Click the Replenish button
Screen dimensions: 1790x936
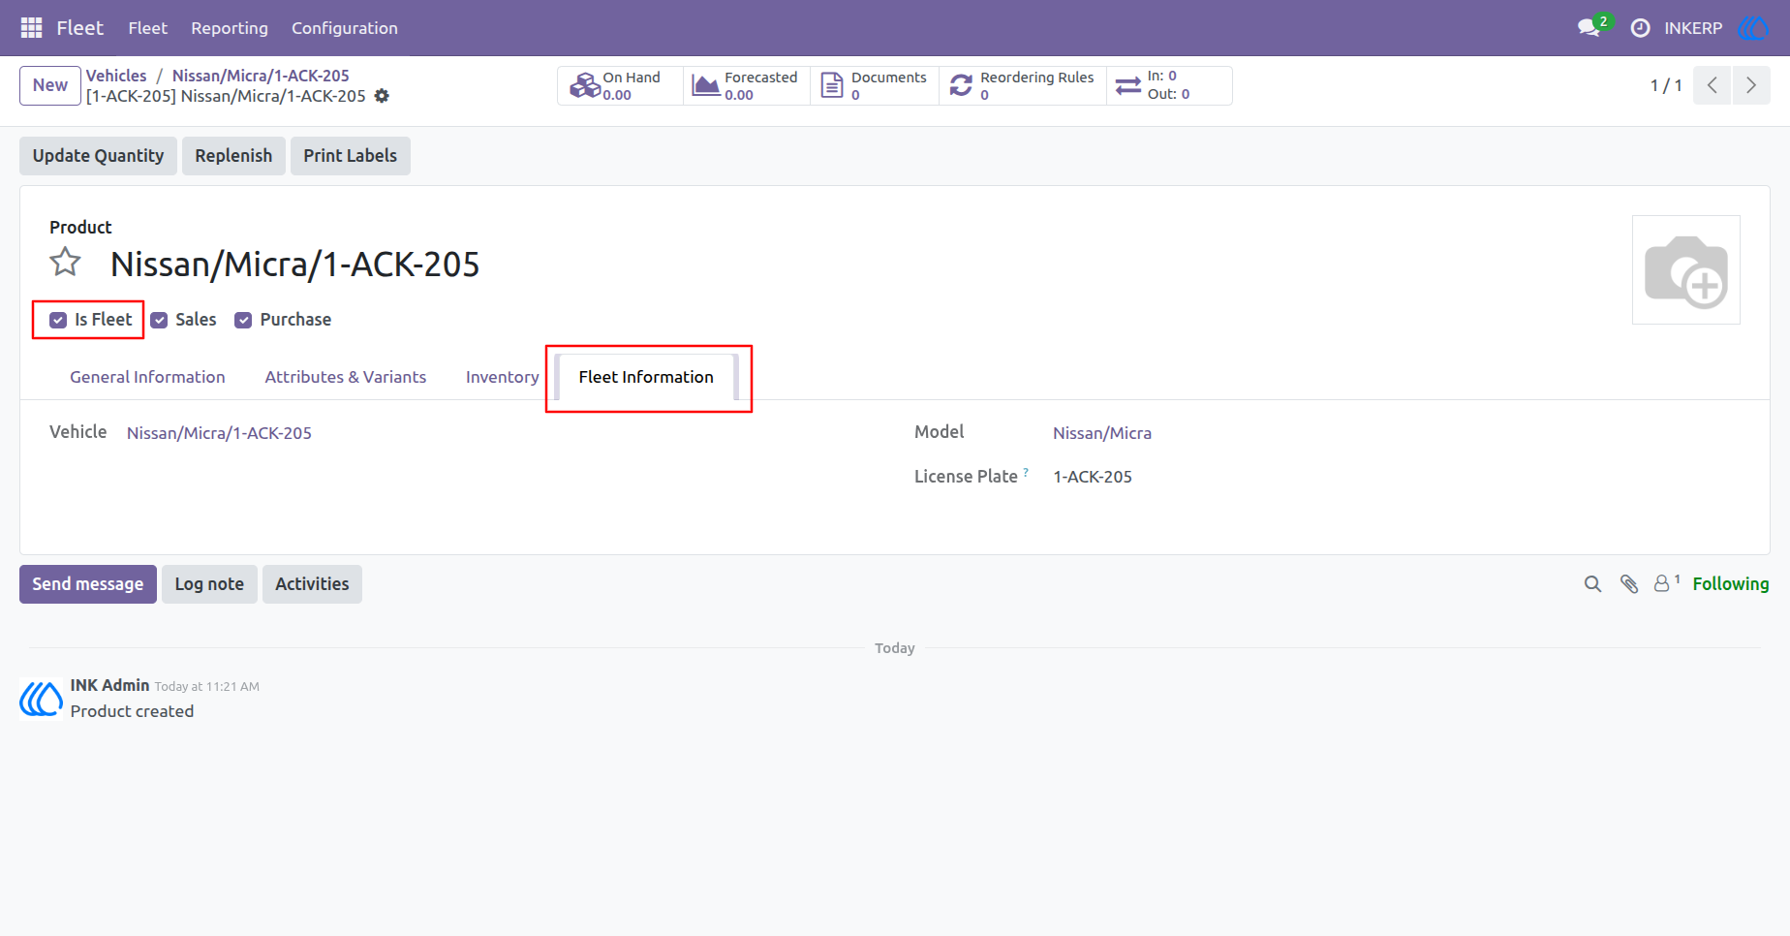click(x=233, y=156)
